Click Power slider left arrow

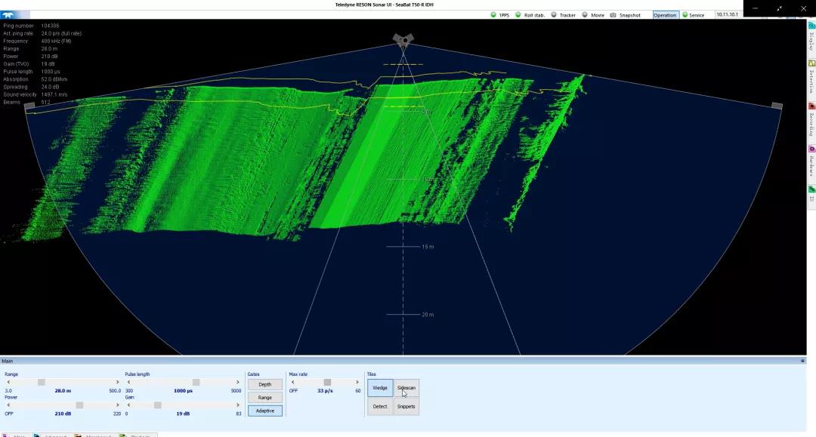pos(8,405)
